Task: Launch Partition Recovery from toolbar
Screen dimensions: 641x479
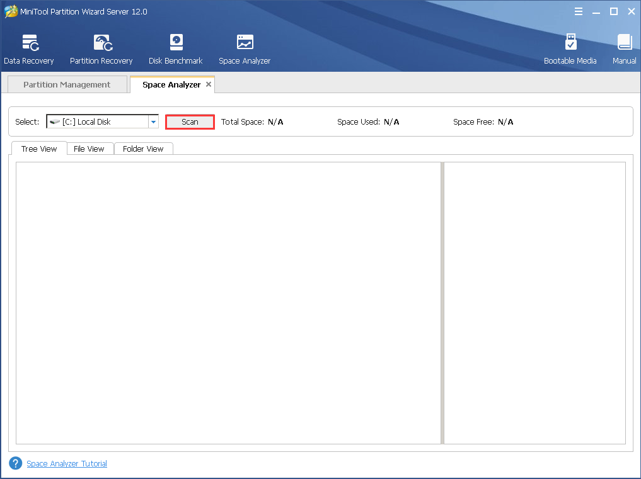Action: click(x=101, y=49)
